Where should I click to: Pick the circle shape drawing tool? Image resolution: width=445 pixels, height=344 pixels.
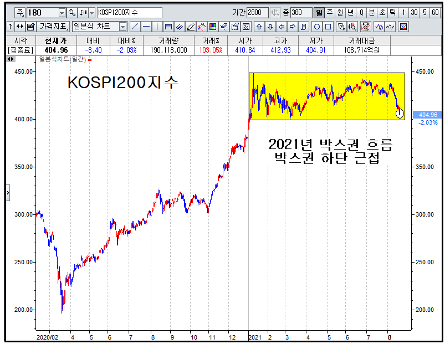(317, 27)
